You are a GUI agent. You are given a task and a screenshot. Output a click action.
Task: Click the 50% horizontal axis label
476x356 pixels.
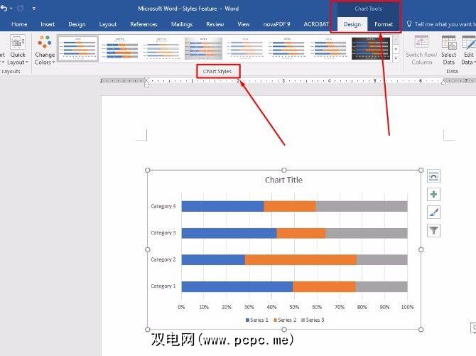coord(294,307)
